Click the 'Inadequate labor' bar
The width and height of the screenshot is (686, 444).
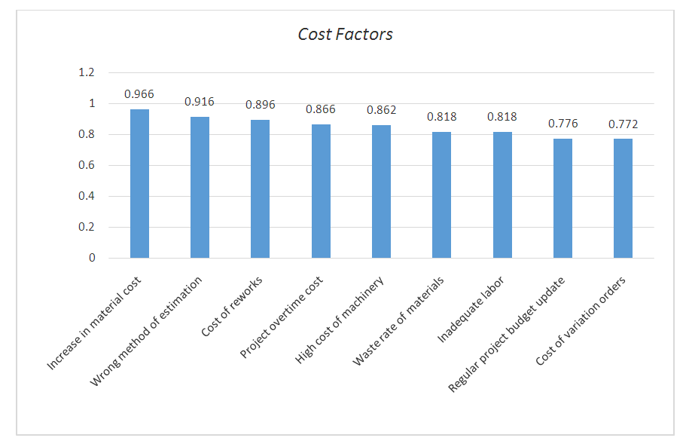point(502,195)
